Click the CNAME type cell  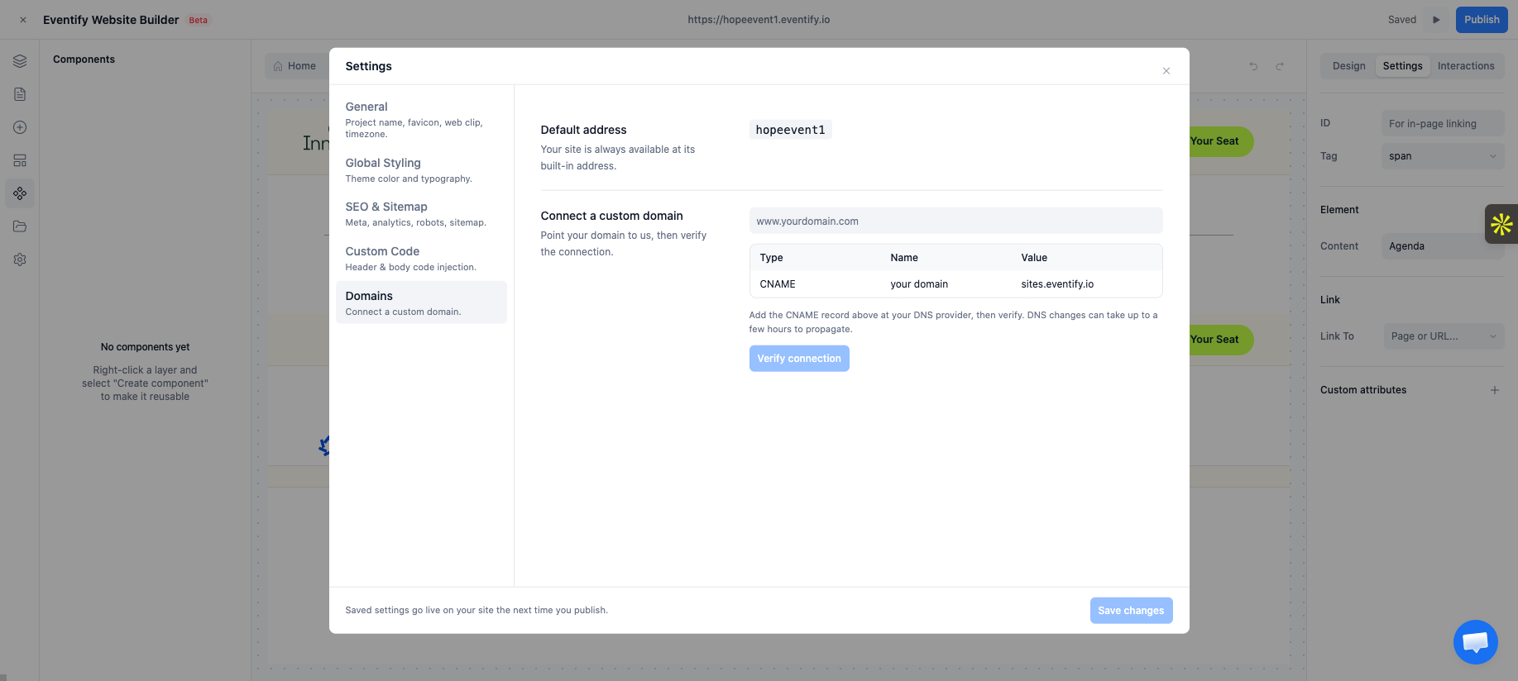778,284
